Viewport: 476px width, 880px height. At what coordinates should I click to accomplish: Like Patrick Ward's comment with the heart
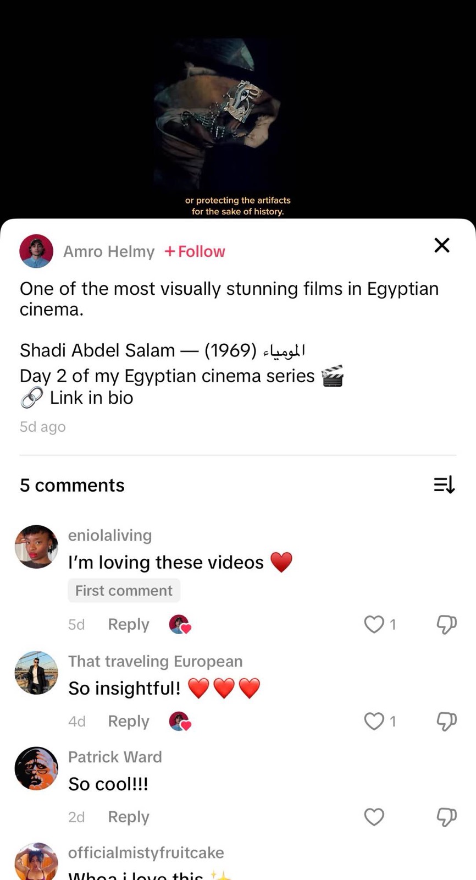click(x=374, y=817)
